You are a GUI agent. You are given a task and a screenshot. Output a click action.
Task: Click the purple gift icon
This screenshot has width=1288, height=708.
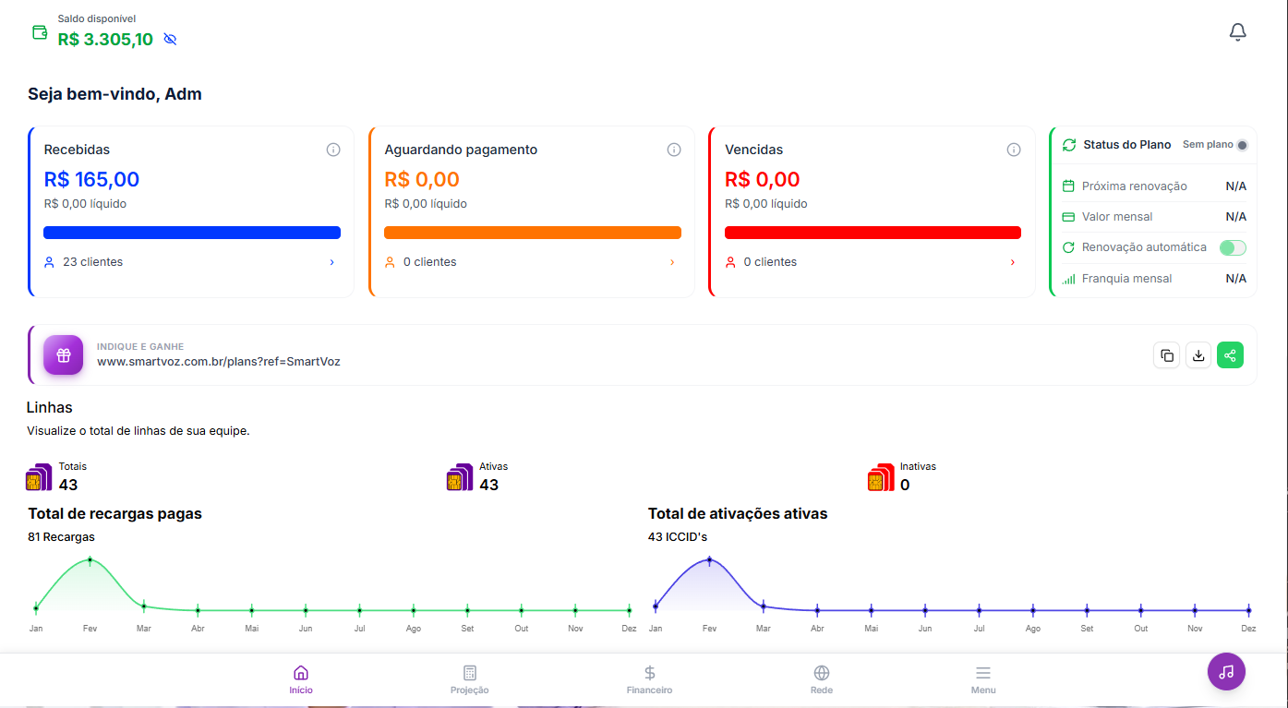(x=64, y=354)
